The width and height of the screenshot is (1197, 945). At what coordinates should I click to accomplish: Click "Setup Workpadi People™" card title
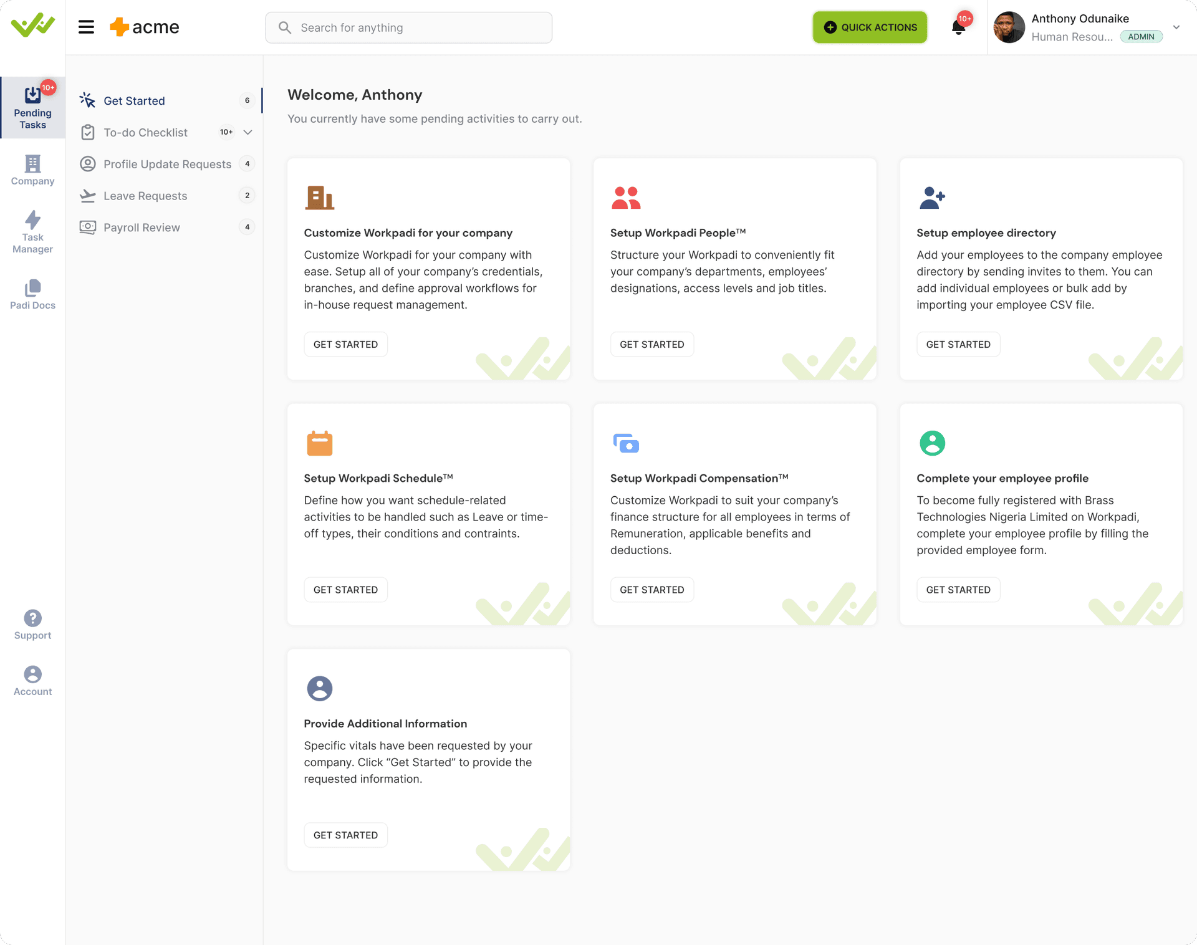pos(678,233)
